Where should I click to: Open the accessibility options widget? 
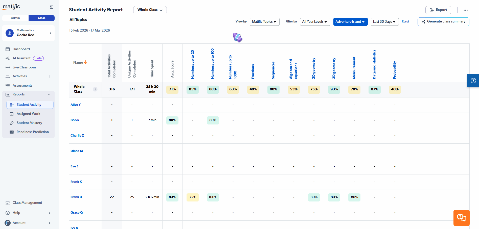coord(473,81)
